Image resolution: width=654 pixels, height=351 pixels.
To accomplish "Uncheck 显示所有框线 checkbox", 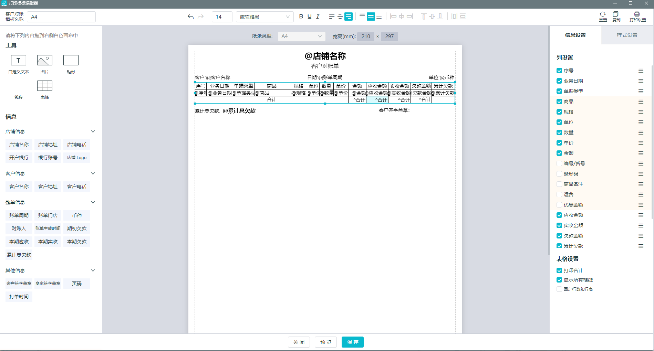I will tap(559, 280).
